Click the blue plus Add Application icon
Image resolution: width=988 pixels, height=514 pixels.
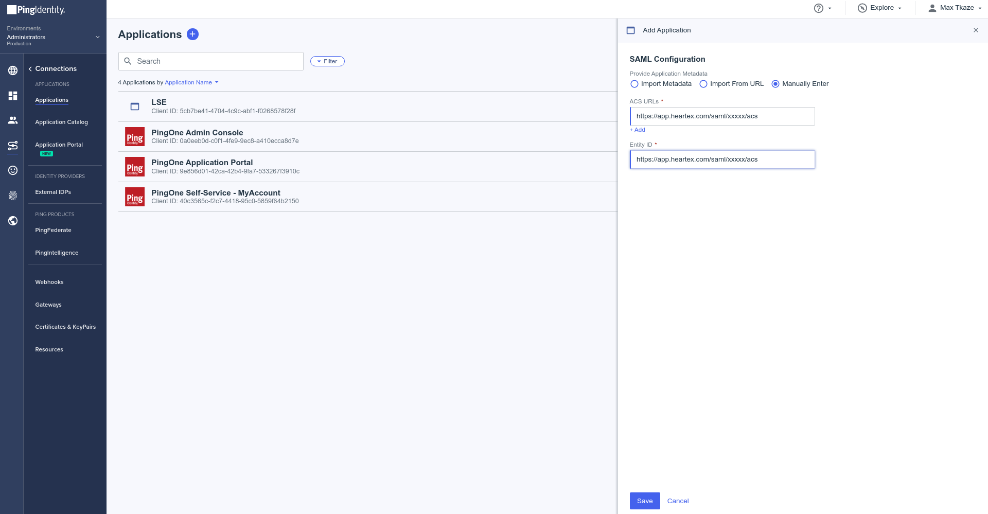(192, 34)
